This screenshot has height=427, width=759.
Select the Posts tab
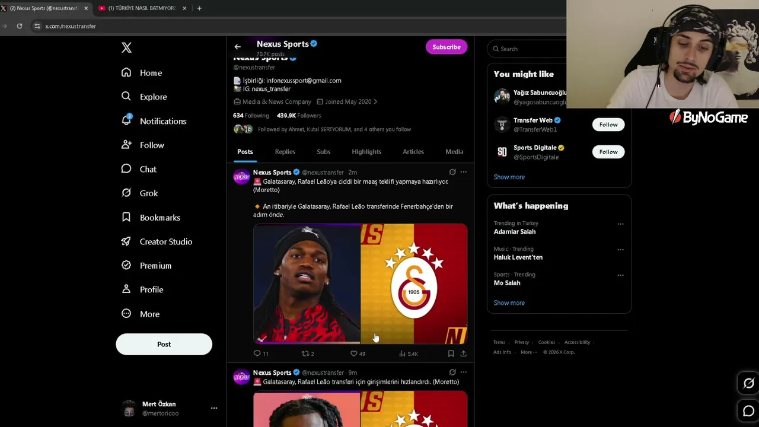click(x=245, y=152)
